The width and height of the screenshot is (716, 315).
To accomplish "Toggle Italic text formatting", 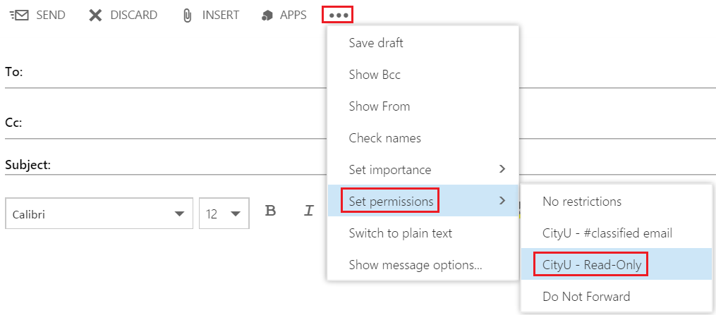I will pyautogui.click(x=308, y=211).
